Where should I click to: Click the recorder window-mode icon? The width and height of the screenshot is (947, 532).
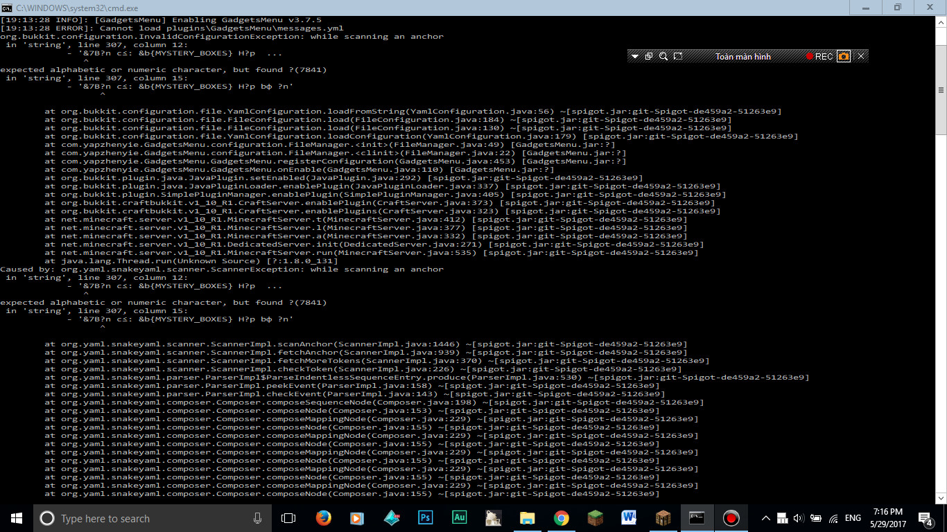[649, 56]
